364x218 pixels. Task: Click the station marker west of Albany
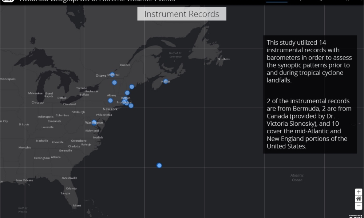(x=110, y=101)
